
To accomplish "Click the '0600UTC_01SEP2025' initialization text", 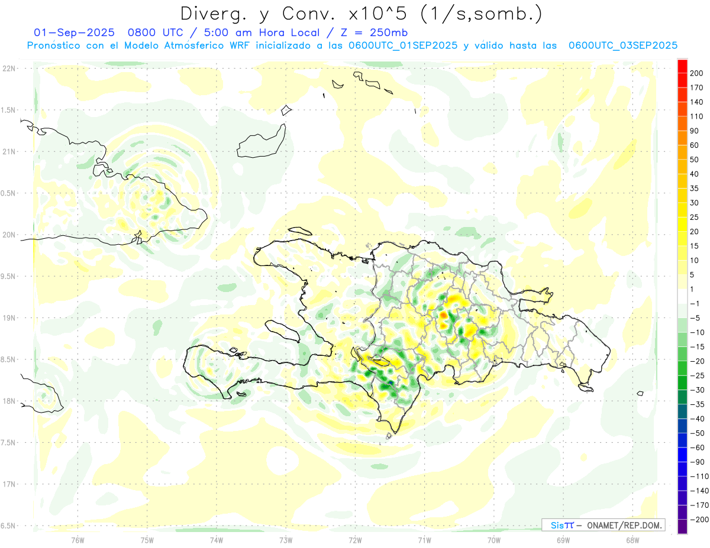I will click(403, 46).
